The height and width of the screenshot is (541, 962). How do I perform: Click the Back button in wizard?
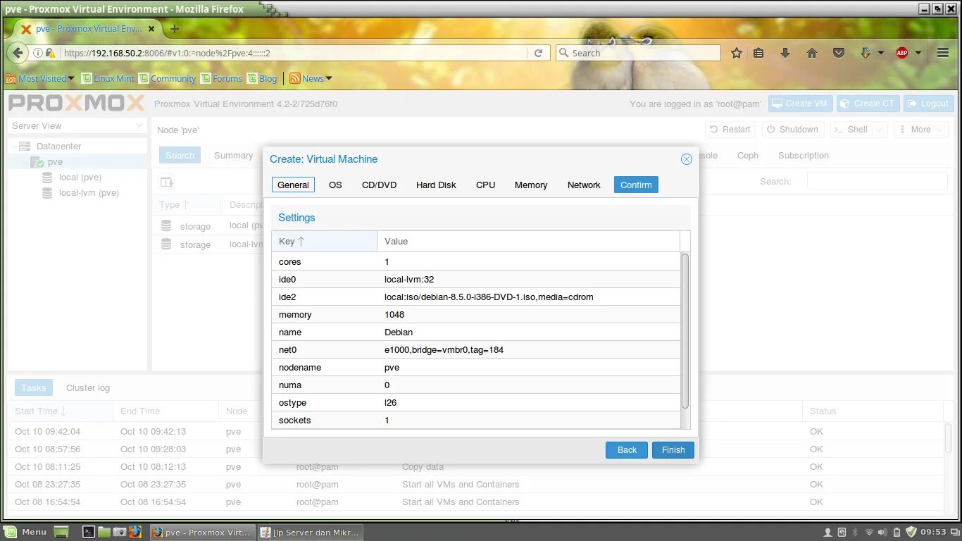pyautogui.click(x=627, y=449)
